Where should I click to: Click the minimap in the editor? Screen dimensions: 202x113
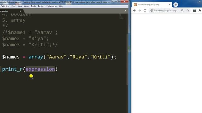coord(122,17)
